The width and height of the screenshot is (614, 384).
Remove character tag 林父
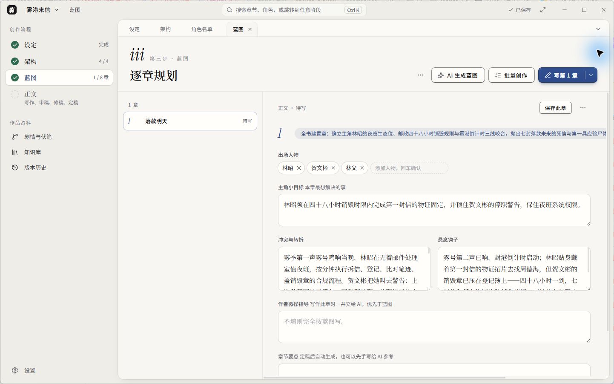click(362, 168)
